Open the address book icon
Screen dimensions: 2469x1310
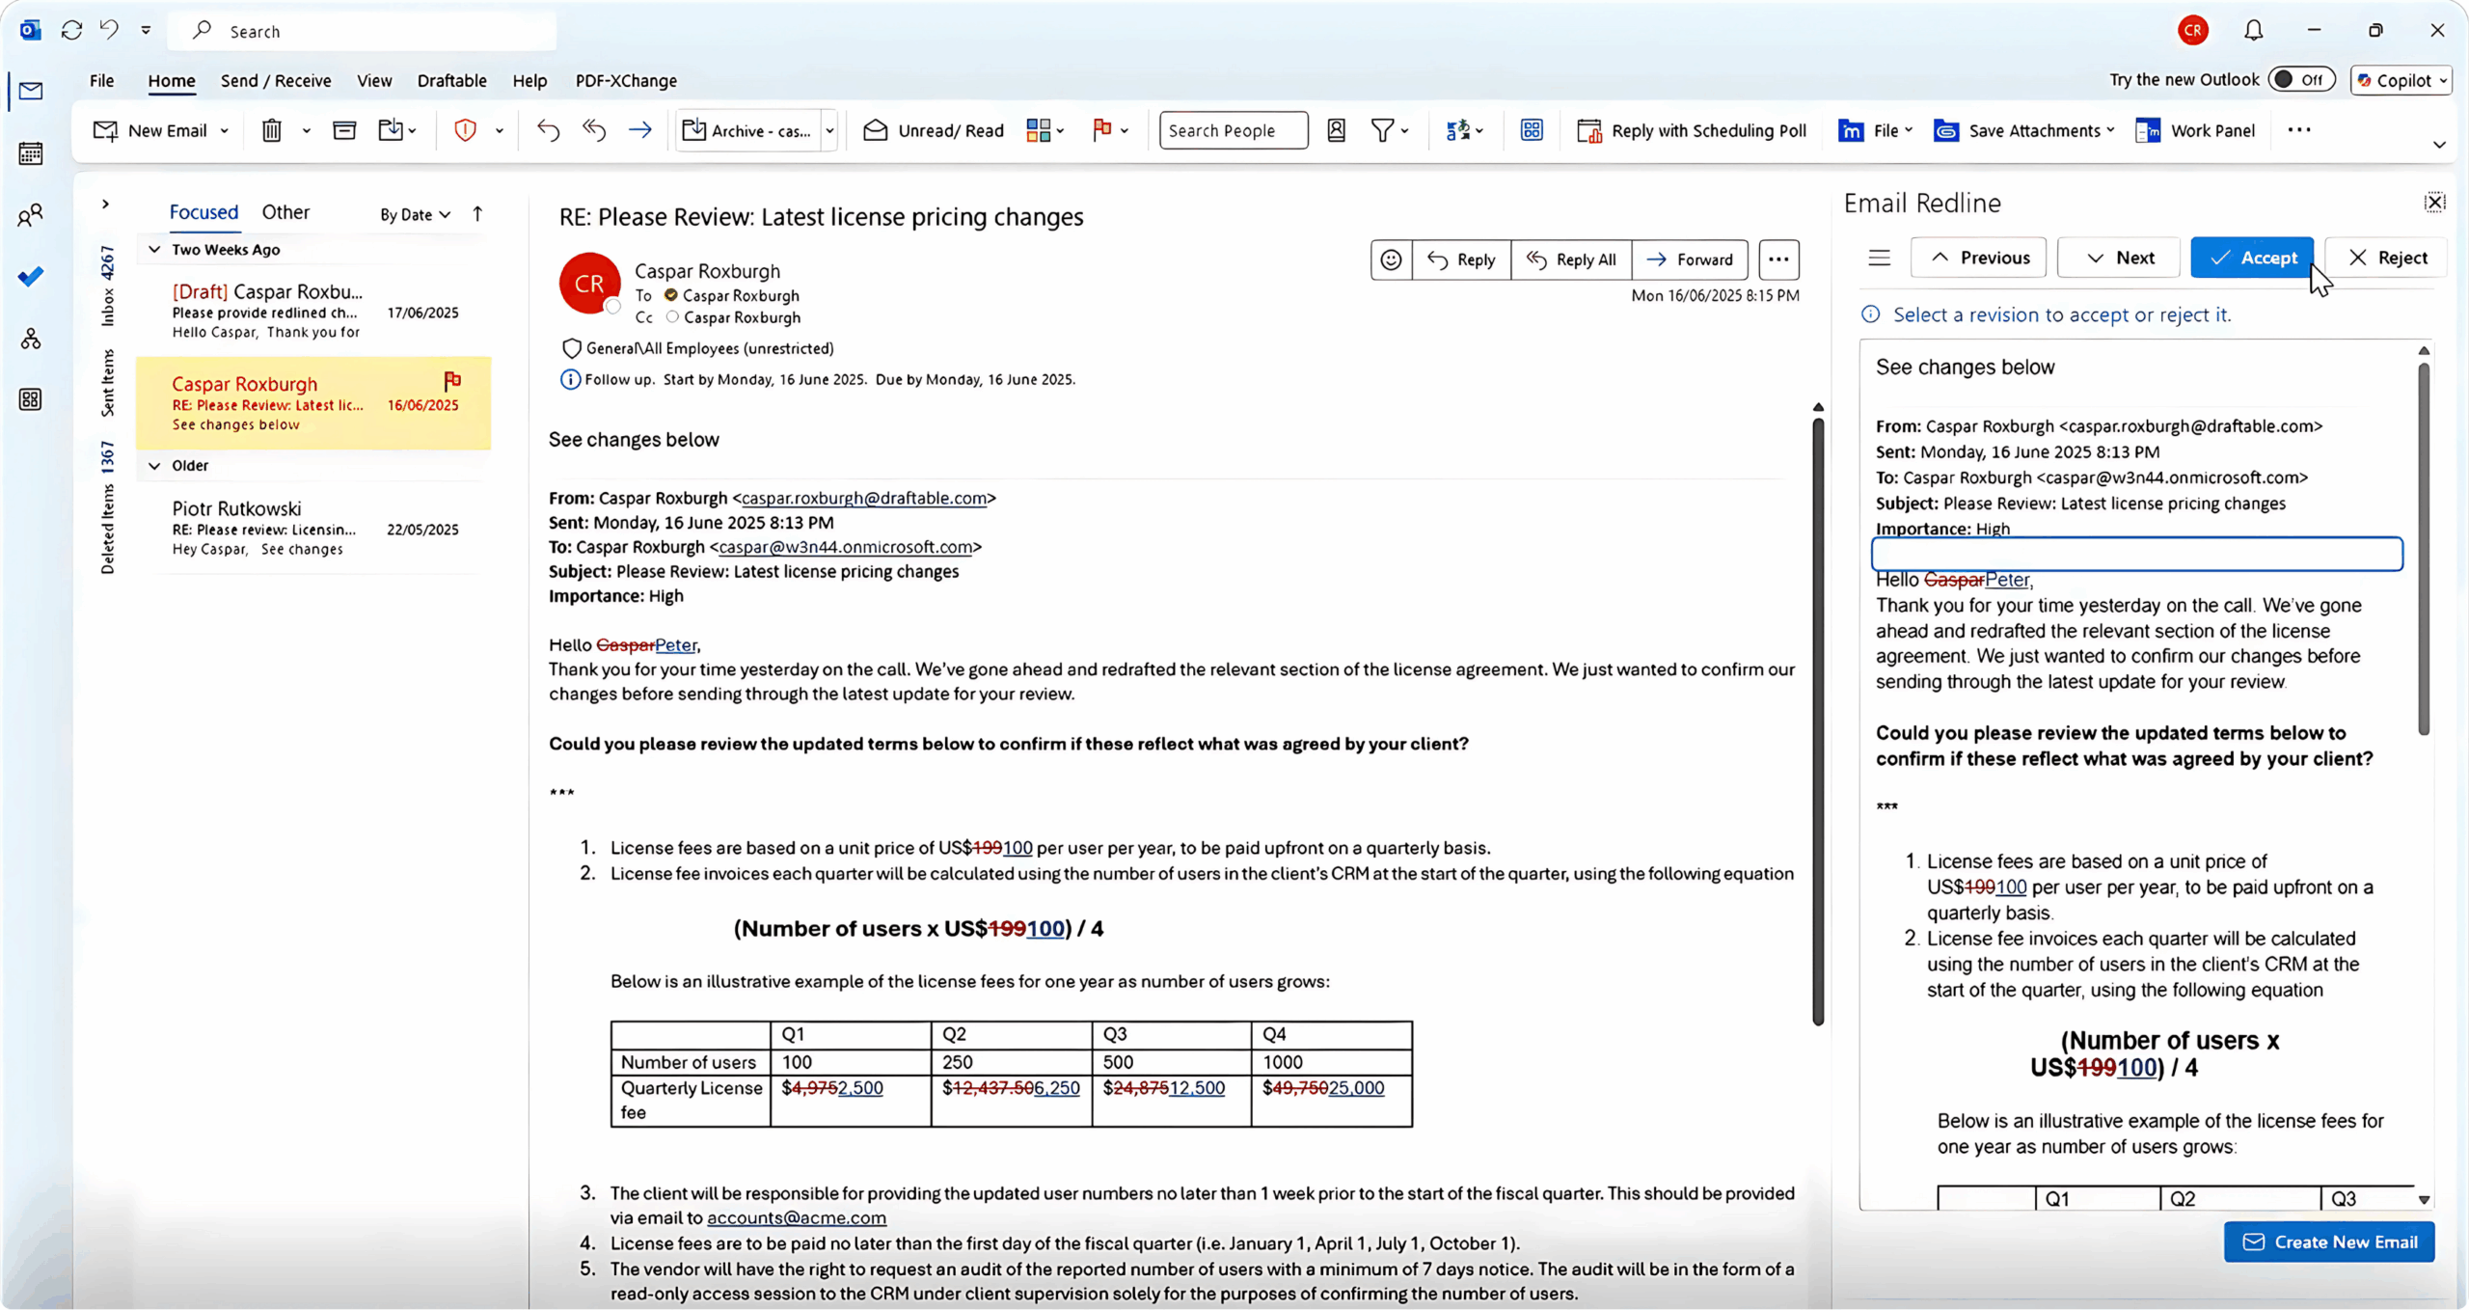pos(1336,130)
